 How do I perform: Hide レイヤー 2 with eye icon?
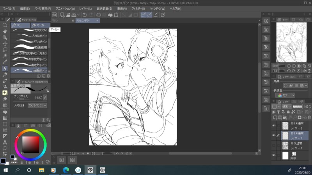pyautogui.click(x=274, y=126)
